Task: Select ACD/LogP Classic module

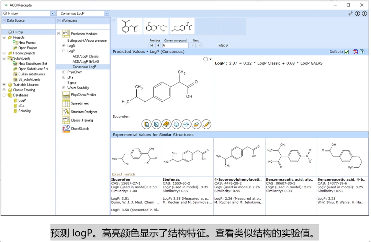Action: point(86,56)
